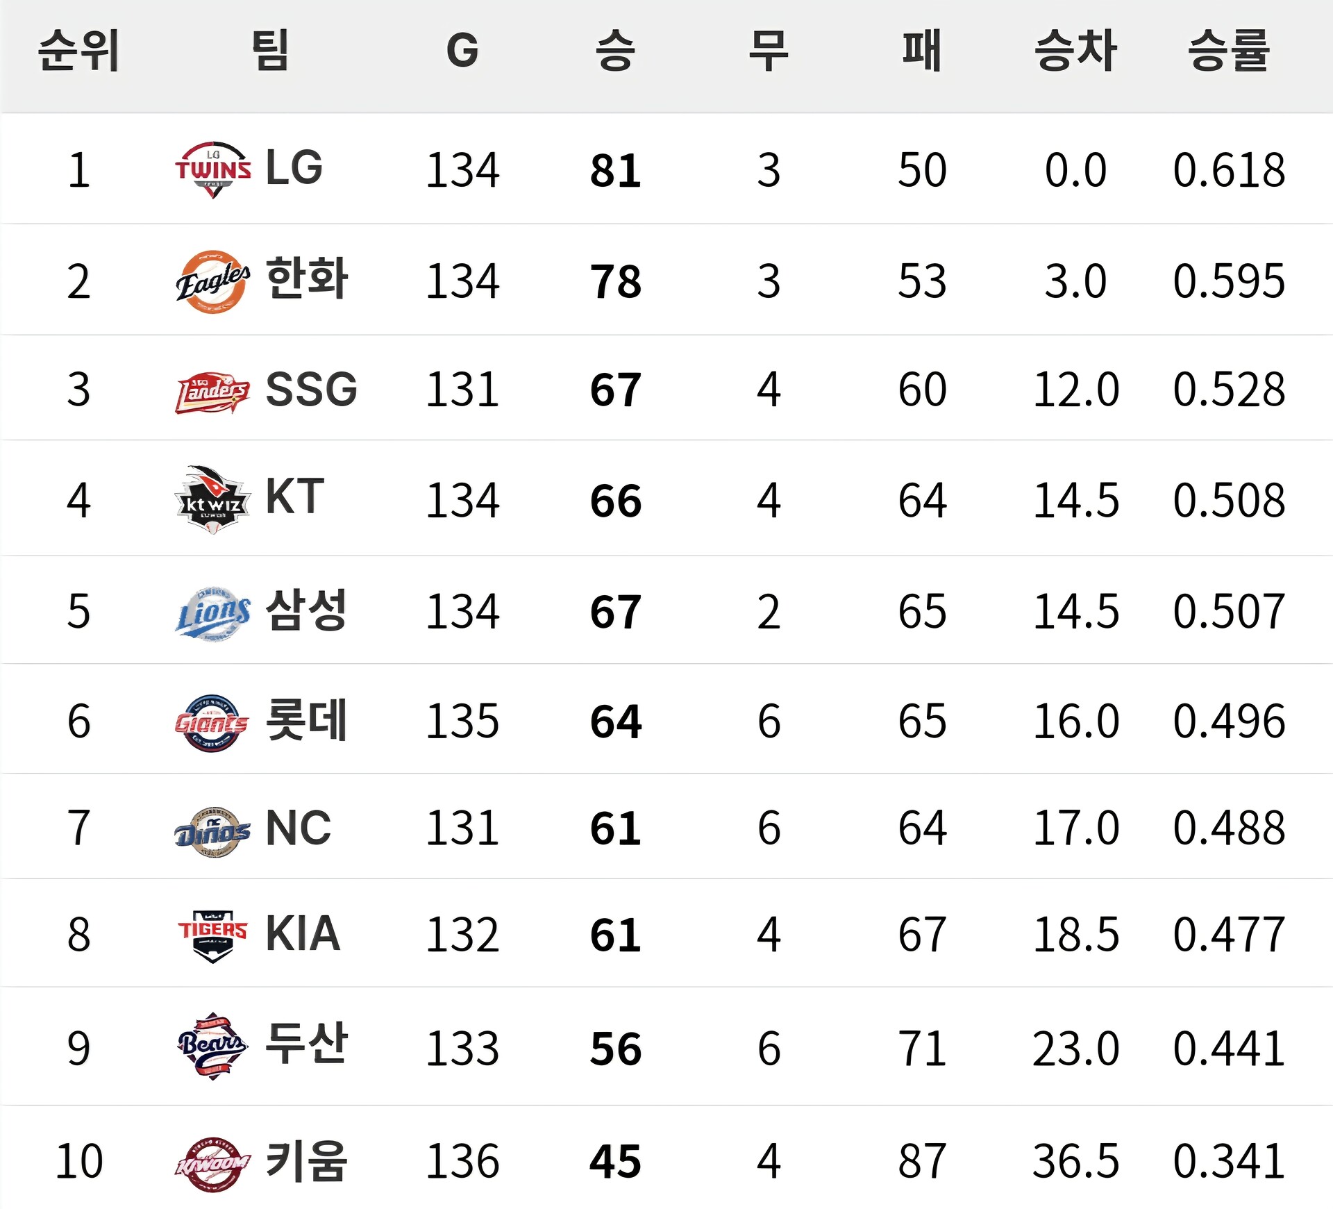Select the Kiwoom Heroes logo
The width and height of the screenshot is (1333, 1209).
point(213,1164)
